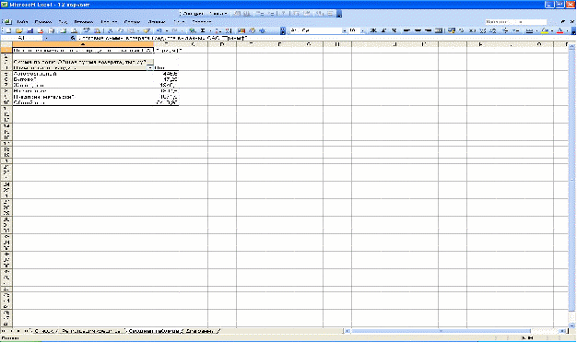
Task: Select the Итог header cell
Action: tap(166, 67)
